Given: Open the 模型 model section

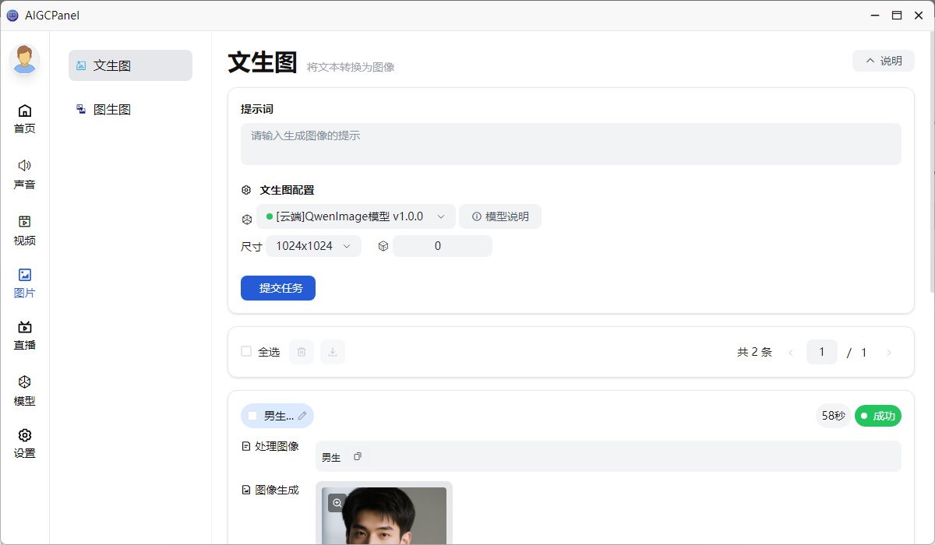Looking at the screenshot, I should [25, 391].
